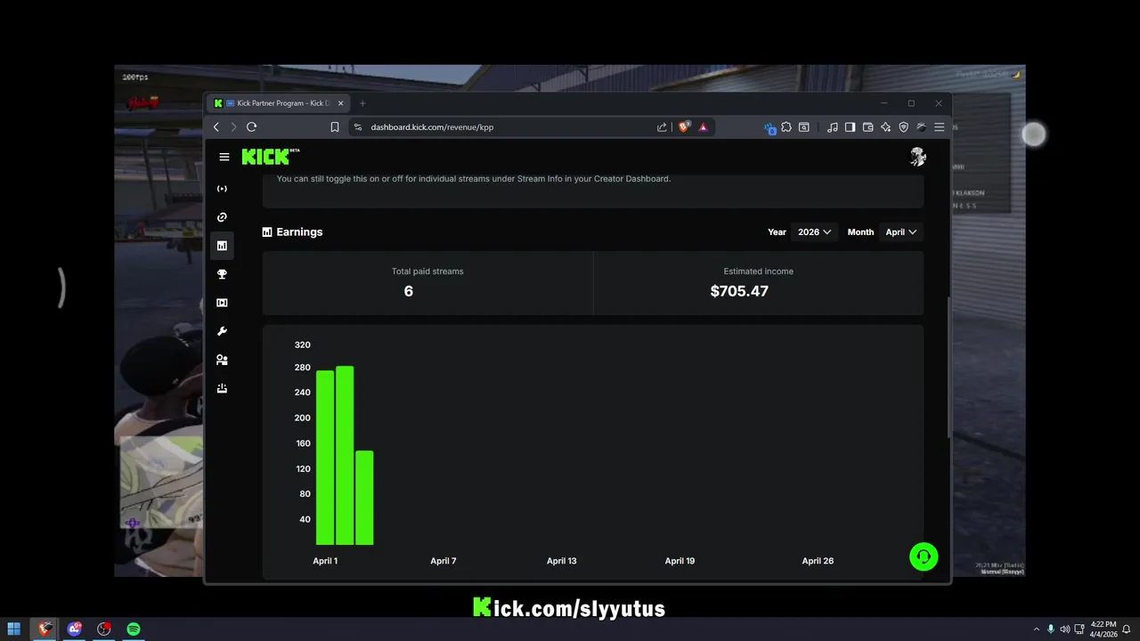The width and height of the screenshot is (1140, 641).
Task: Open the Stream broadcast icon in sidebar
Action: point(222,189)
